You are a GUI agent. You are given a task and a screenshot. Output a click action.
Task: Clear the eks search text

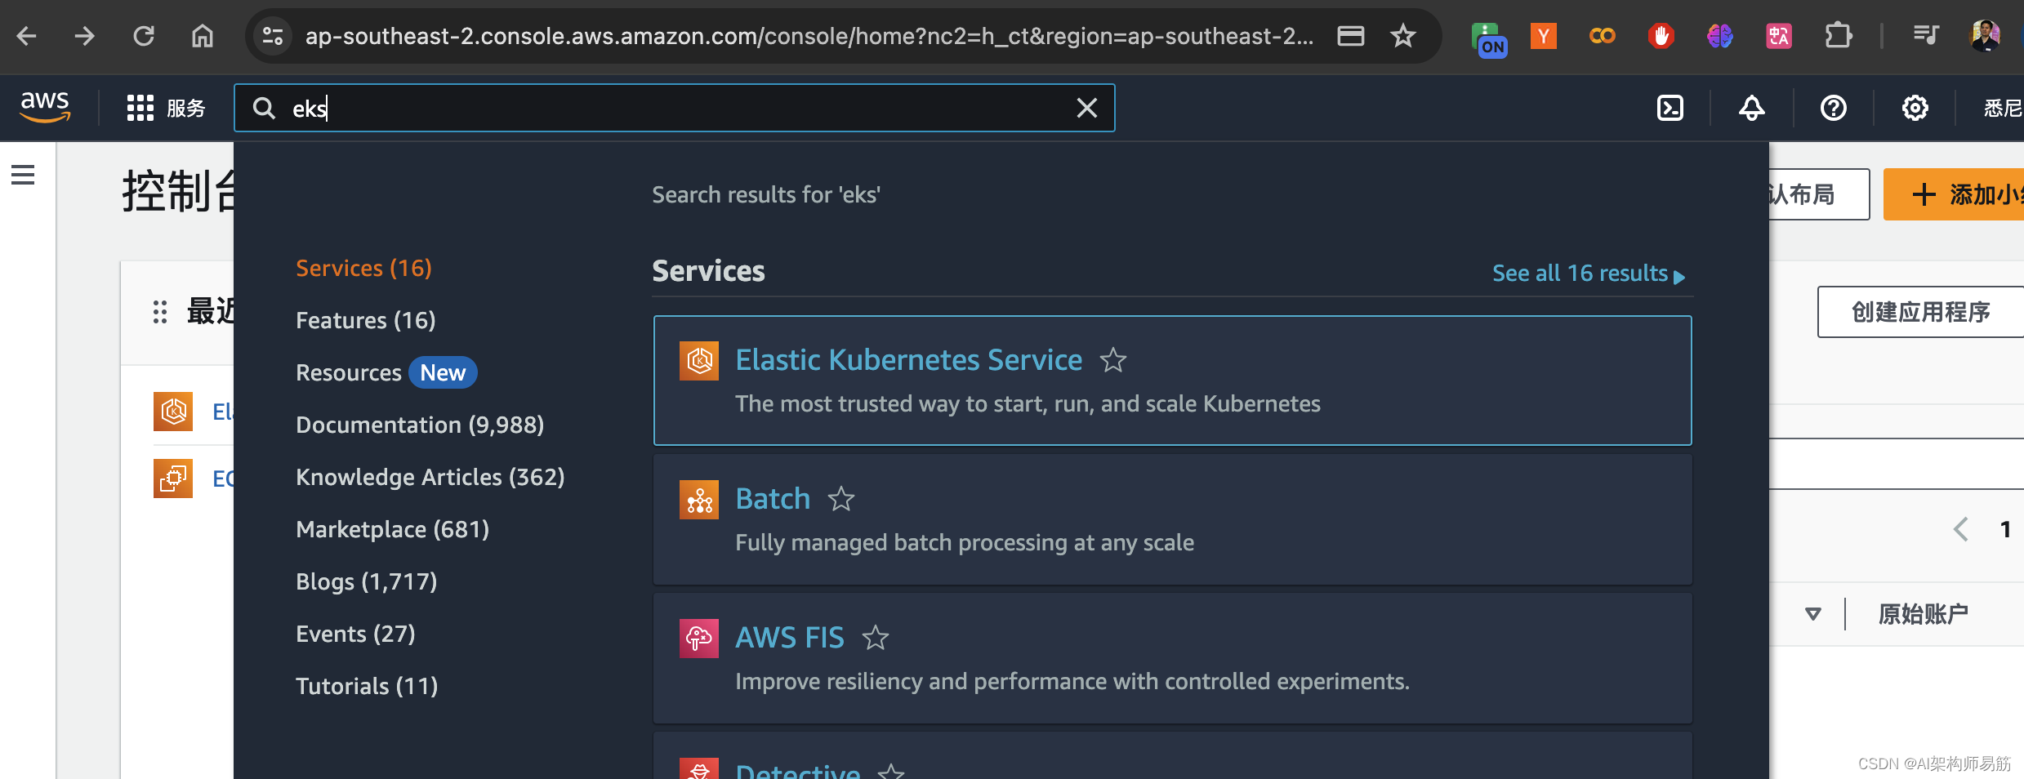[x=1086, y=108]
